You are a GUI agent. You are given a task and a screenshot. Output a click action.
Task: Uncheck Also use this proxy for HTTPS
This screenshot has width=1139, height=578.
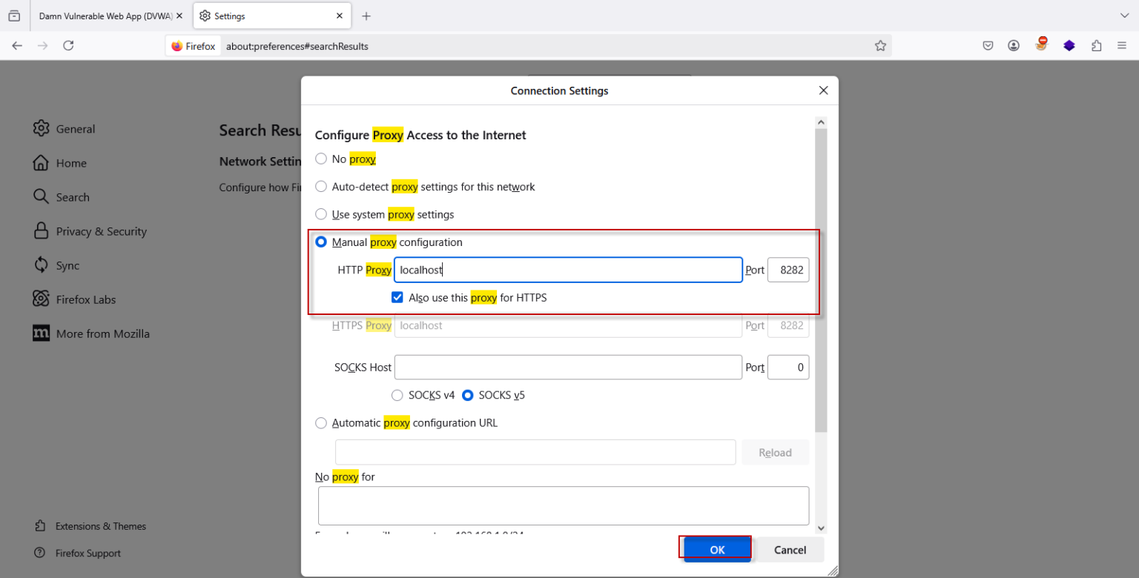[x=397, y=296]
